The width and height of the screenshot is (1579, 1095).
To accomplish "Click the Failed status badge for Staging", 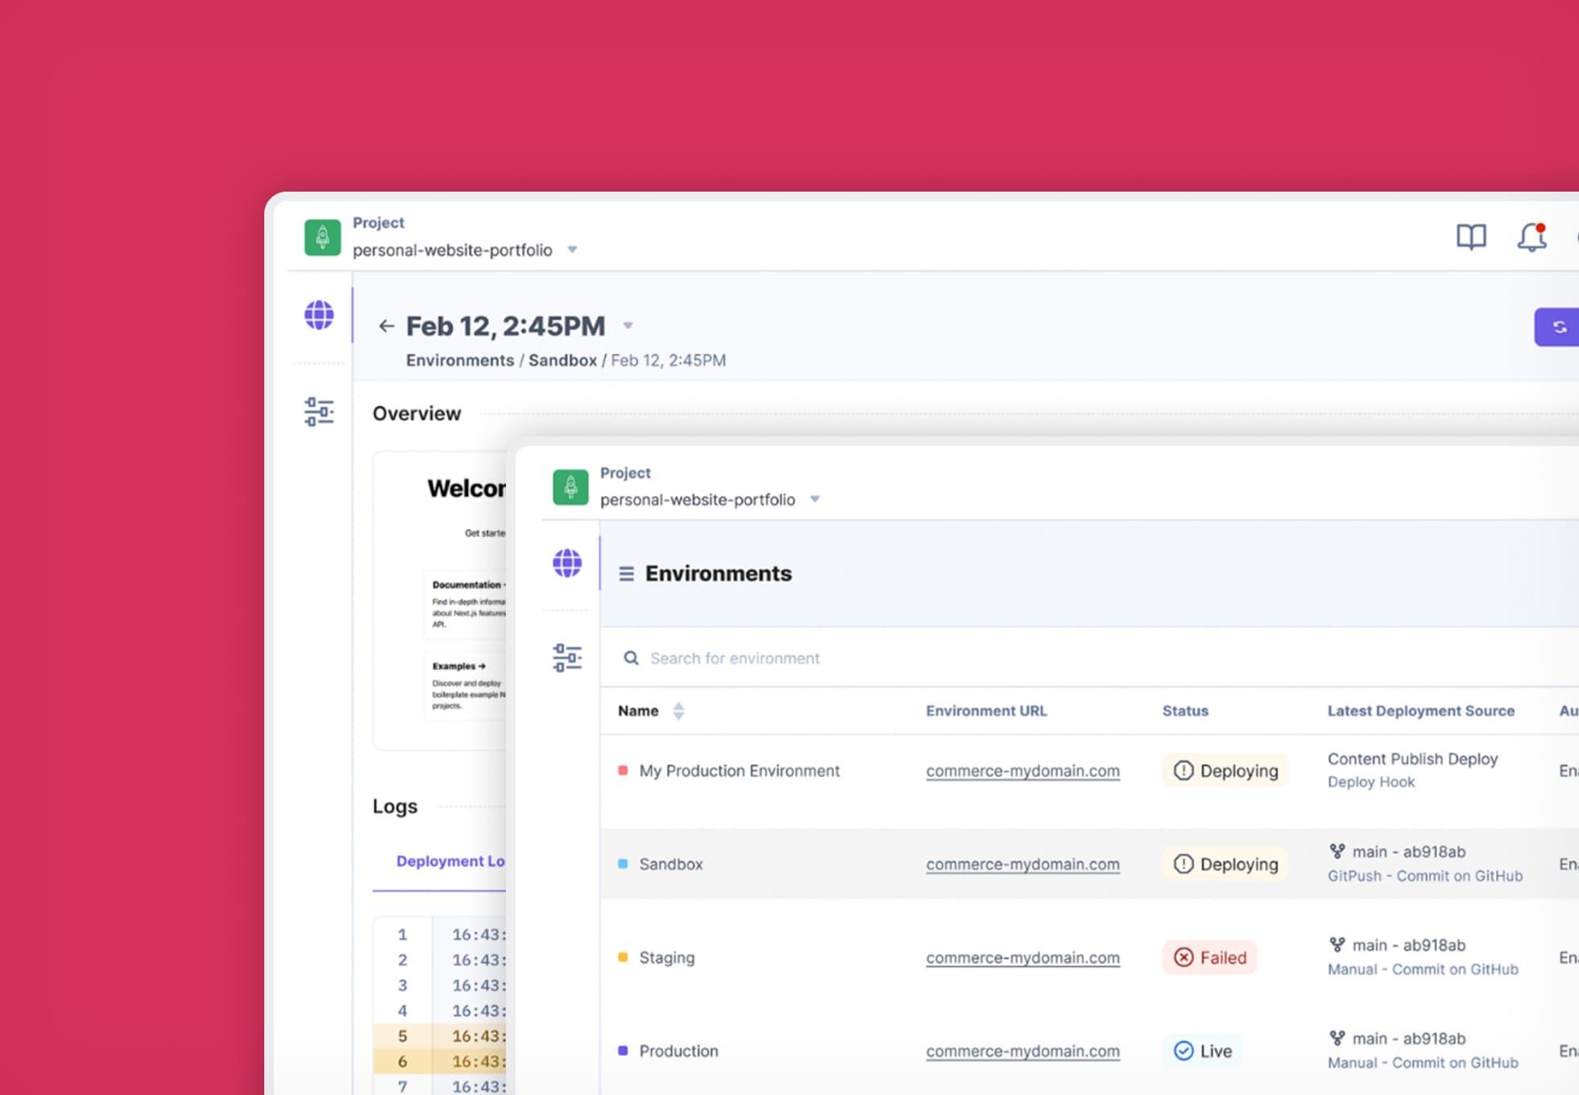I will (1210, 957).
